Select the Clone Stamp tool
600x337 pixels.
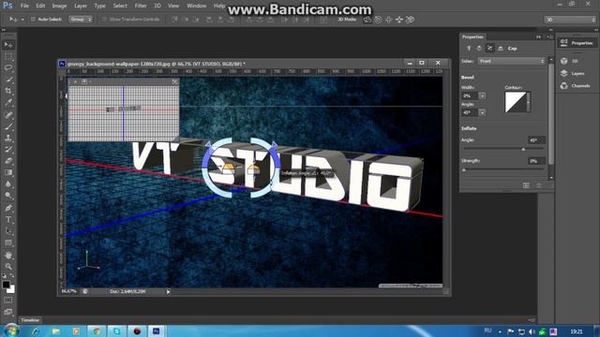[x=8, y=138]
